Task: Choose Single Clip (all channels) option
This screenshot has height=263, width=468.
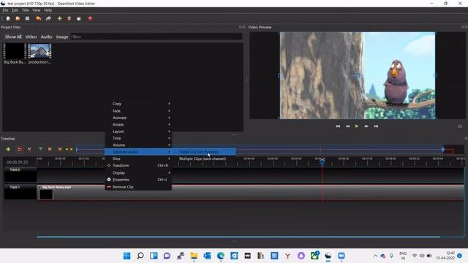Action: coord(204,152)
